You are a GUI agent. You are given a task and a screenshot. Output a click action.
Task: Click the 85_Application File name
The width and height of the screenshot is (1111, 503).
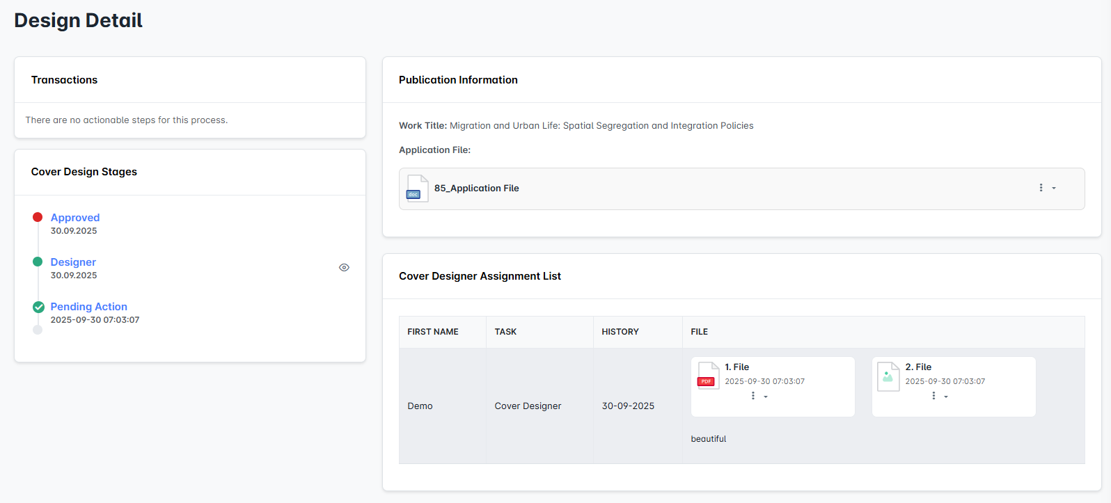pos(476,189)
